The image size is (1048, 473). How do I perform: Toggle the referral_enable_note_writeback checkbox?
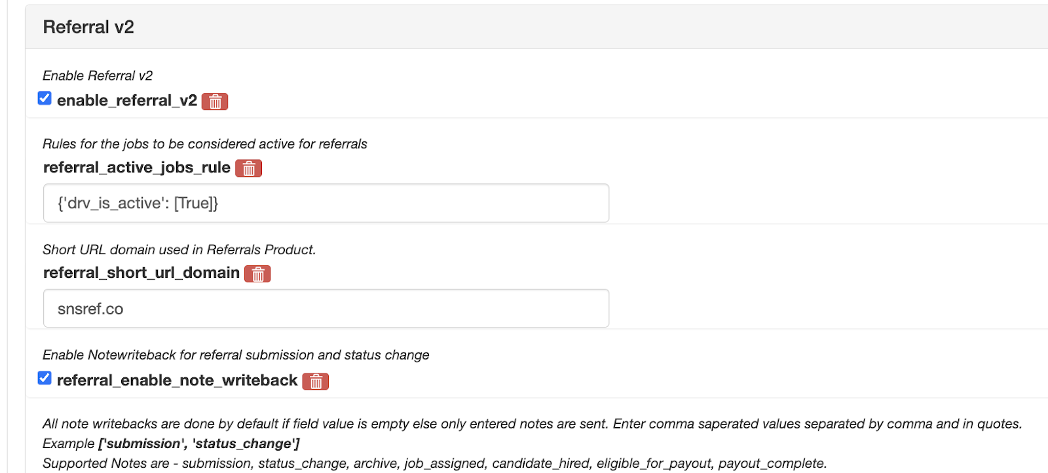45,378
